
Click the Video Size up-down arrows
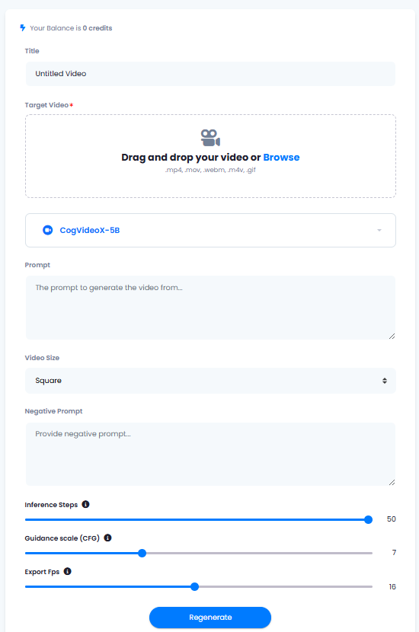(x=385, y=381)
